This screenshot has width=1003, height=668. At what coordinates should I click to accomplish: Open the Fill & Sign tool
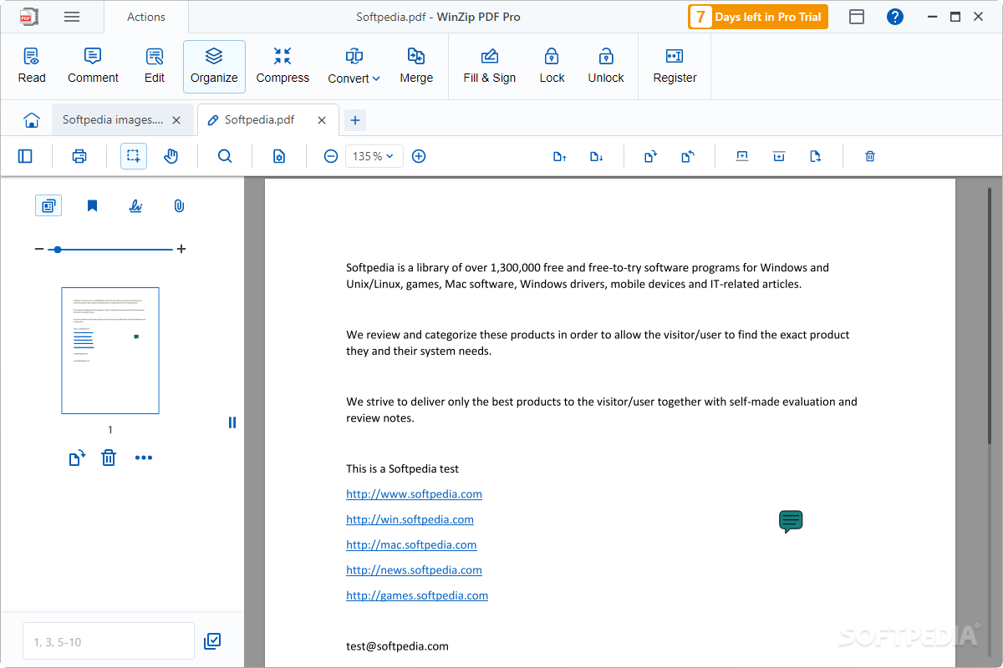(x=490, y=66)
